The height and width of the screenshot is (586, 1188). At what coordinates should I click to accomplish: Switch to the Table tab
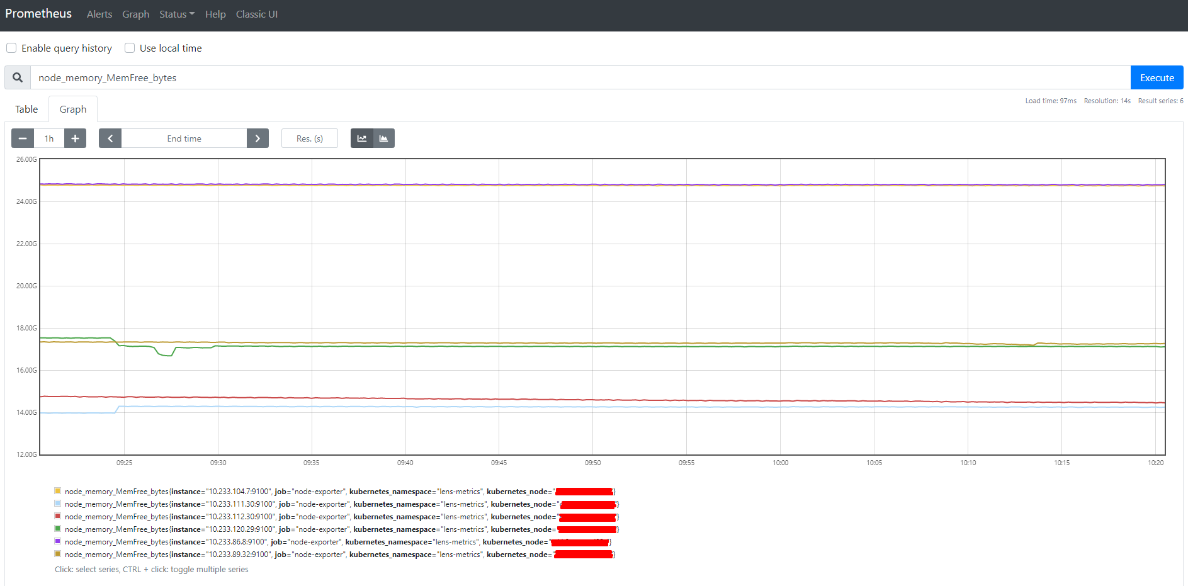click(26, 109)
